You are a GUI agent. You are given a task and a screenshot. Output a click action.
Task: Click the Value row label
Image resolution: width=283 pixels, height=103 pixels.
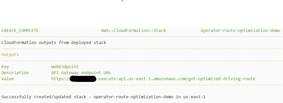[x=8, y=79]
